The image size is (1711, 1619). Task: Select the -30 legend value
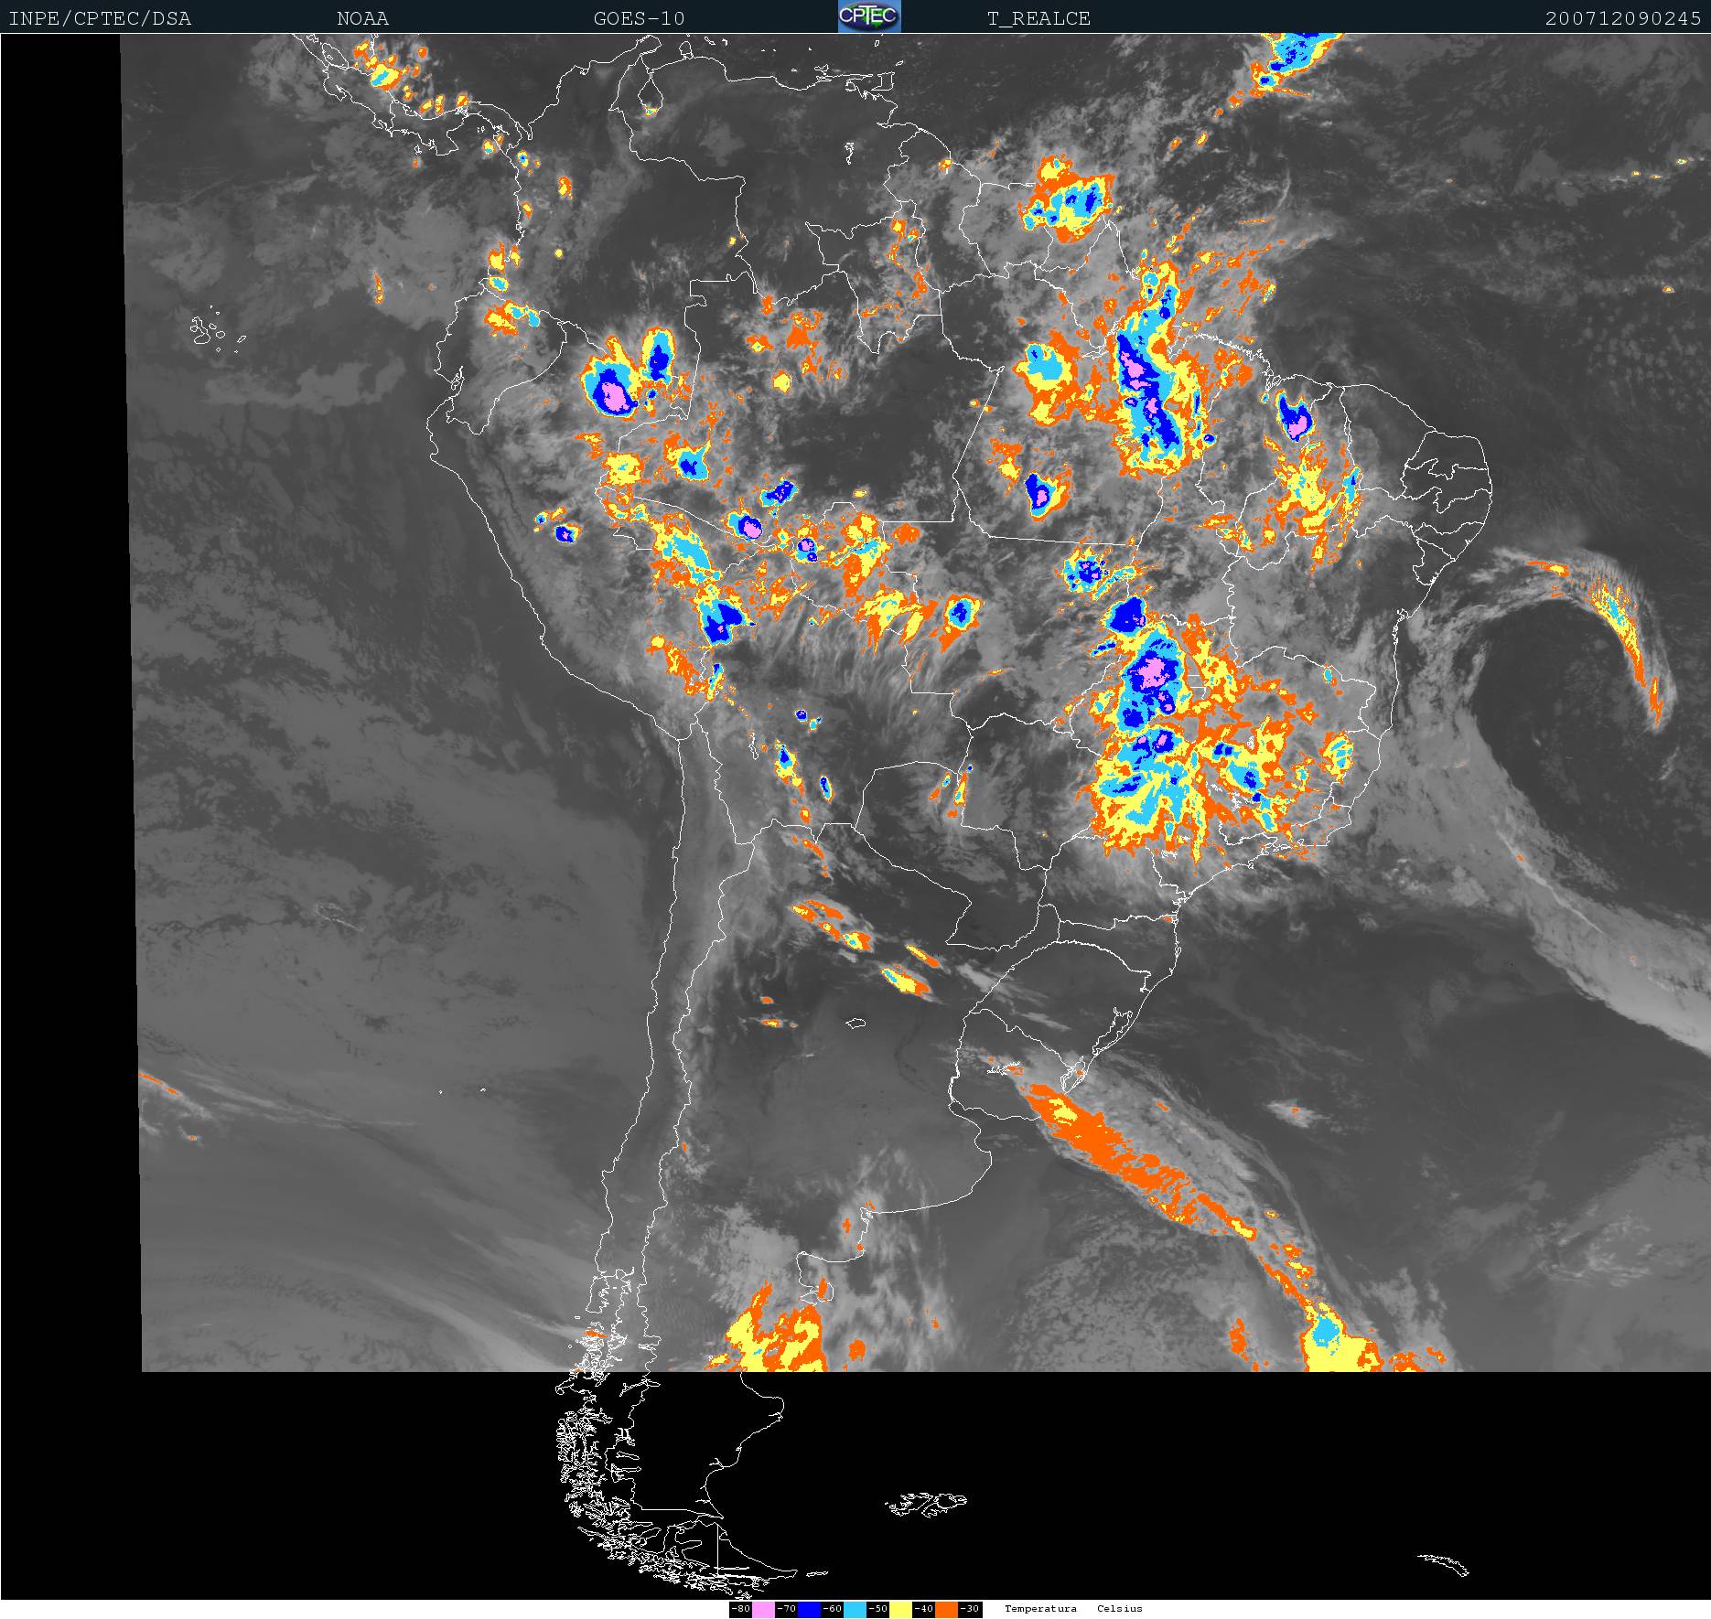tap(970, 1609)
